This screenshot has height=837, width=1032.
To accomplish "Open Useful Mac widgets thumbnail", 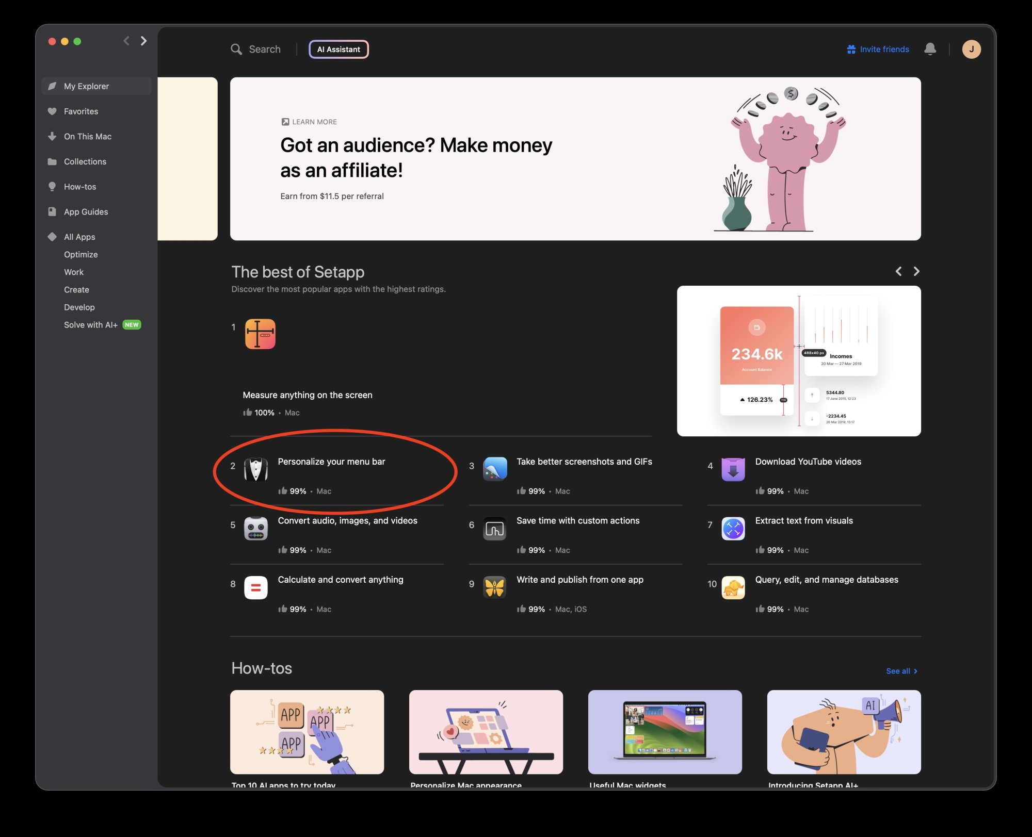I will [x=665, y=732].
